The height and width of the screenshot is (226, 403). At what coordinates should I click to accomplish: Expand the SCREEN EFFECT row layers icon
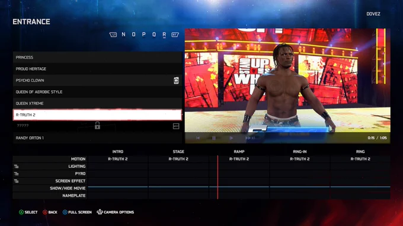pos(17,181)
